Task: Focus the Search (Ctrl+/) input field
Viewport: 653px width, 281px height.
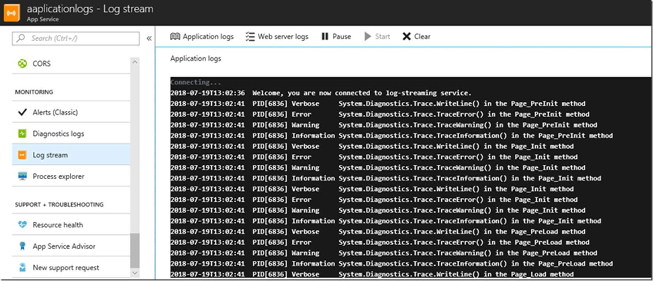Action: pos(76,38)
